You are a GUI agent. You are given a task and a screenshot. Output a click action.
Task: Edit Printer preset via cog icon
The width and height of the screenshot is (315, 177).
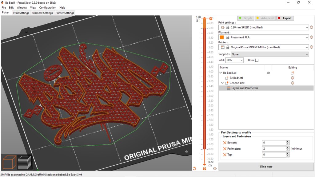[x=311, y=47]
